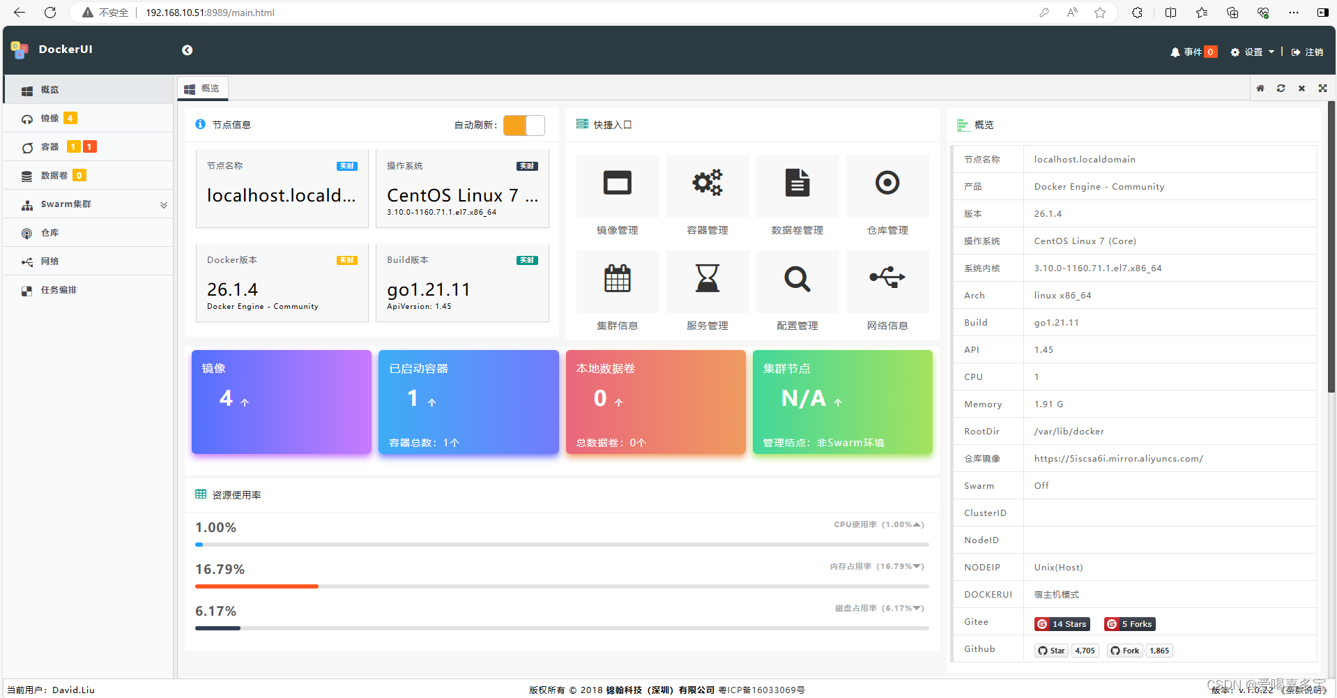Click the 已启动容器 card
This screenshot has width=1337, height=698.
pyautogui.click(x=468, y=402)
